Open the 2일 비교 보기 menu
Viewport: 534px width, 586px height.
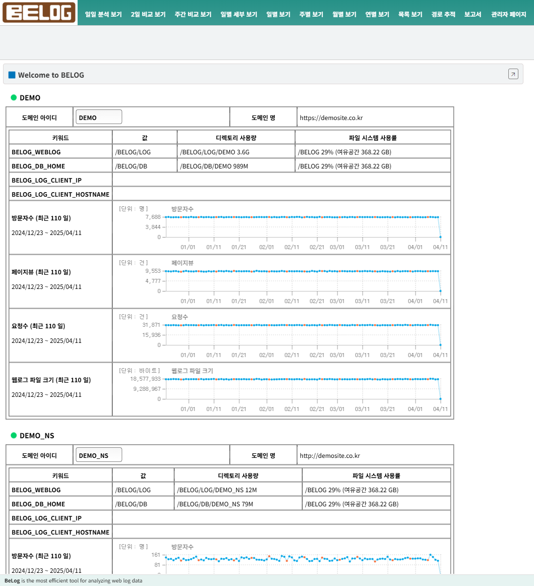(148, 14)
